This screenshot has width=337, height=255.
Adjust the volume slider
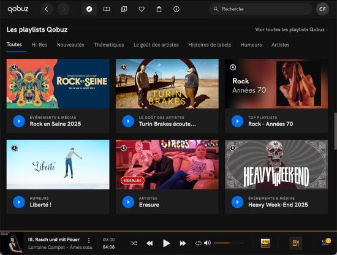click(x=229, y=243)
